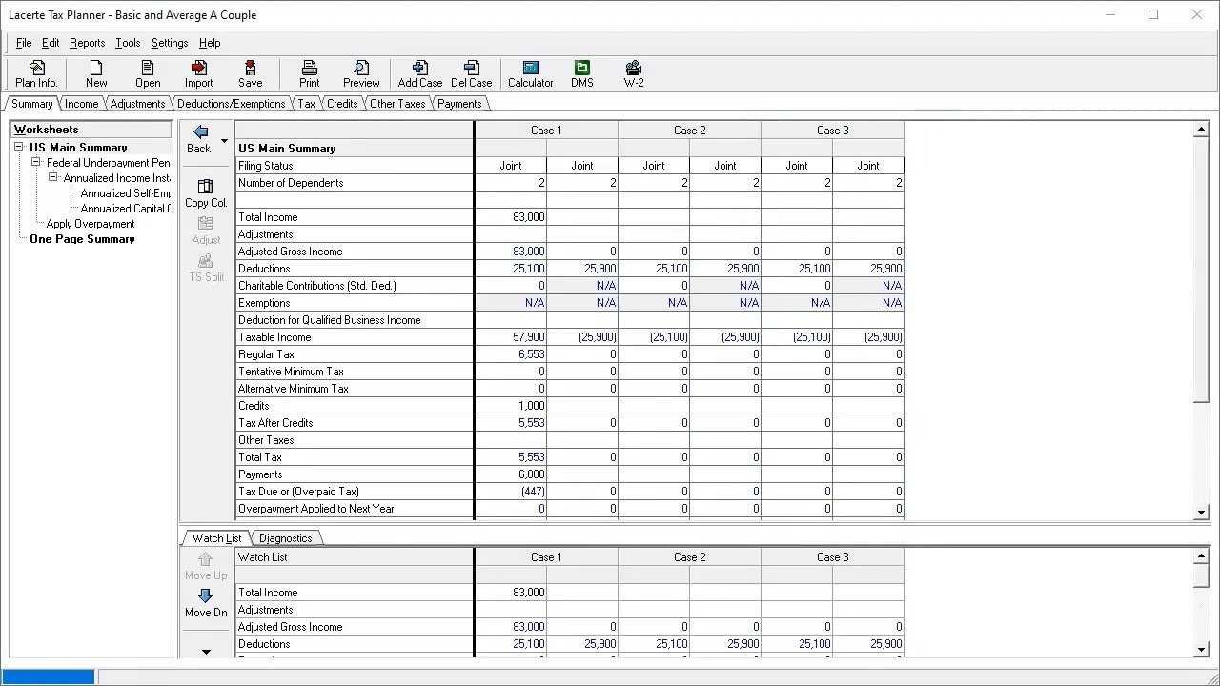Switch to the Diagnostics tab

pos(285,538)
